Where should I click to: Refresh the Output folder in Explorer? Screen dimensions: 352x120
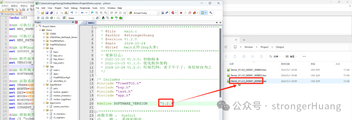(226, 47)
